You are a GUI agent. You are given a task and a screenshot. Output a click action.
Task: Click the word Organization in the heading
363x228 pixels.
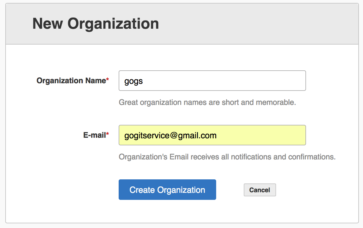[x=113, y=23]
